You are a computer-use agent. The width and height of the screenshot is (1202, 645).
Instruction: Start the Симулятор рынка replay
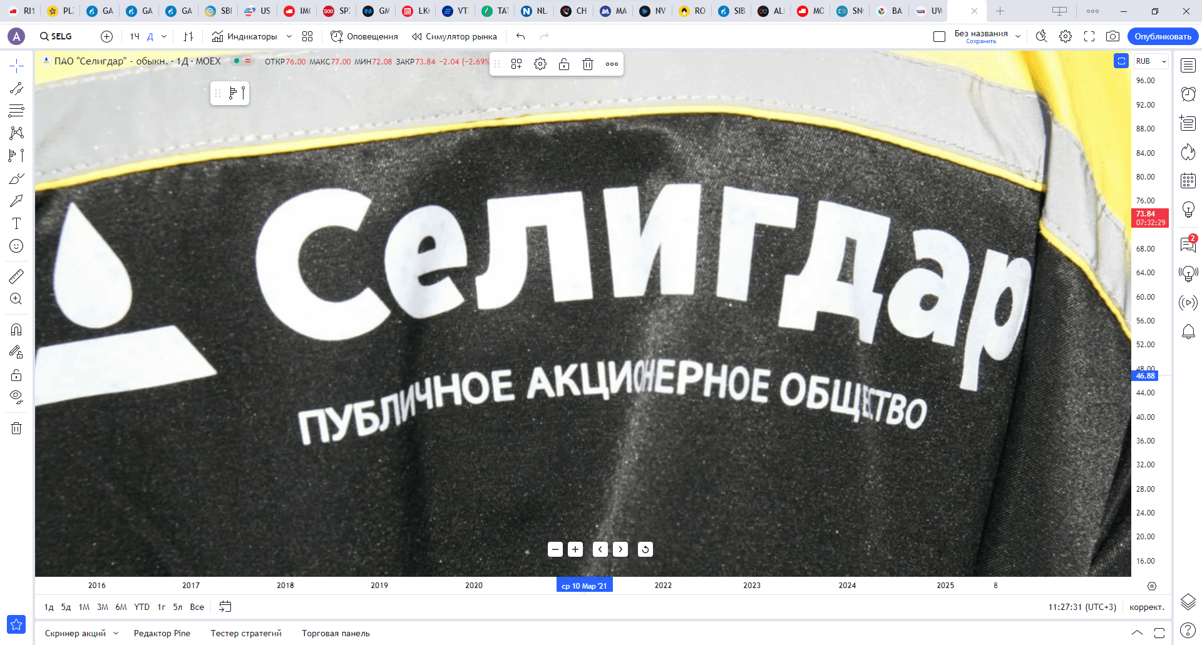(x=455, y=36)
